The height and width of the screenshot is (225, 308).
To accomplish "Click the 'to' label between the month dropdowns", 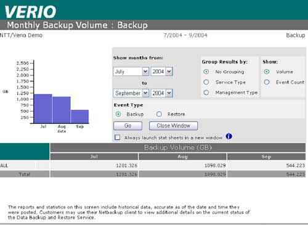I will point(145,83).
